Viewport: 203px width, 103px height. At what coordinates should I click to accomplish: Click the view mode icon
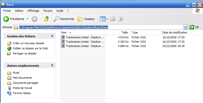click(x=103, y=19)
